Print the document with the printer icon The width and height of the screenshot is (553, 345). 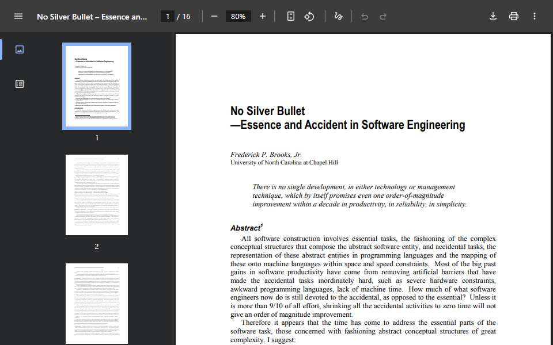pos(514,16)
